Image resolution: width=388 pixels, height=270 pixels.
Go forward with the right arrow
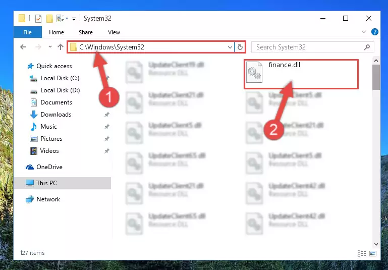38,47
